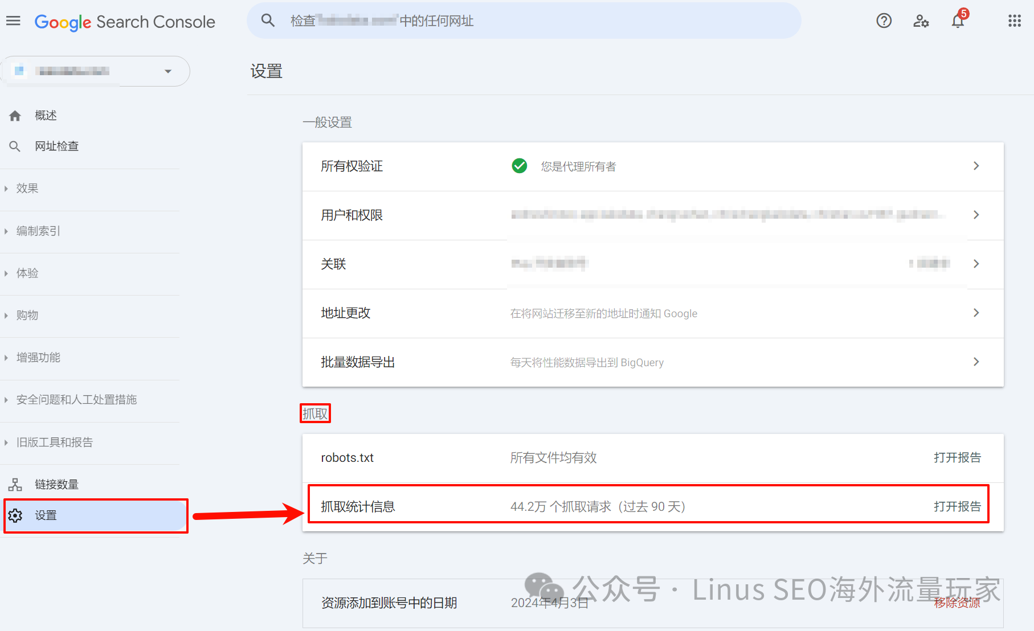Expand the 编制索引 sidebar section
This screenshot has width=1034, height=631.
(38, 231)
